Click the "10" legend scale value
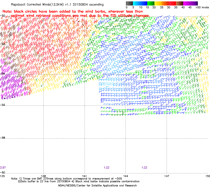Viewport: 210px width, 190px height. (141, 7)
